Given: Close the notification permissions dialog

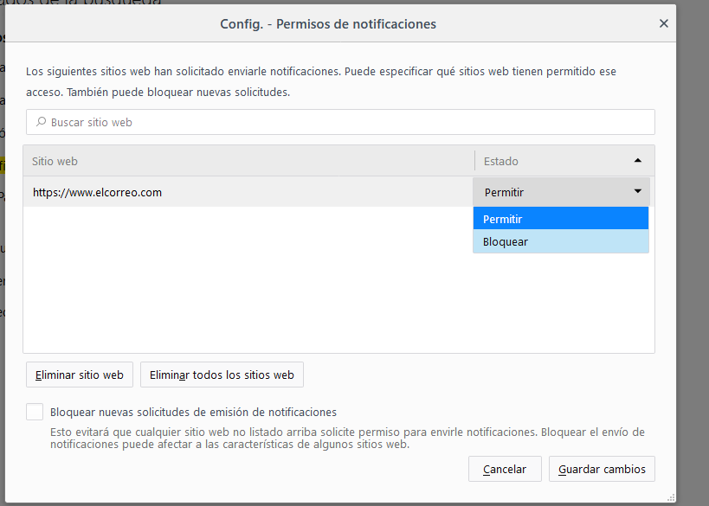Looking at the screenshot, I should [x=663, y=23].
